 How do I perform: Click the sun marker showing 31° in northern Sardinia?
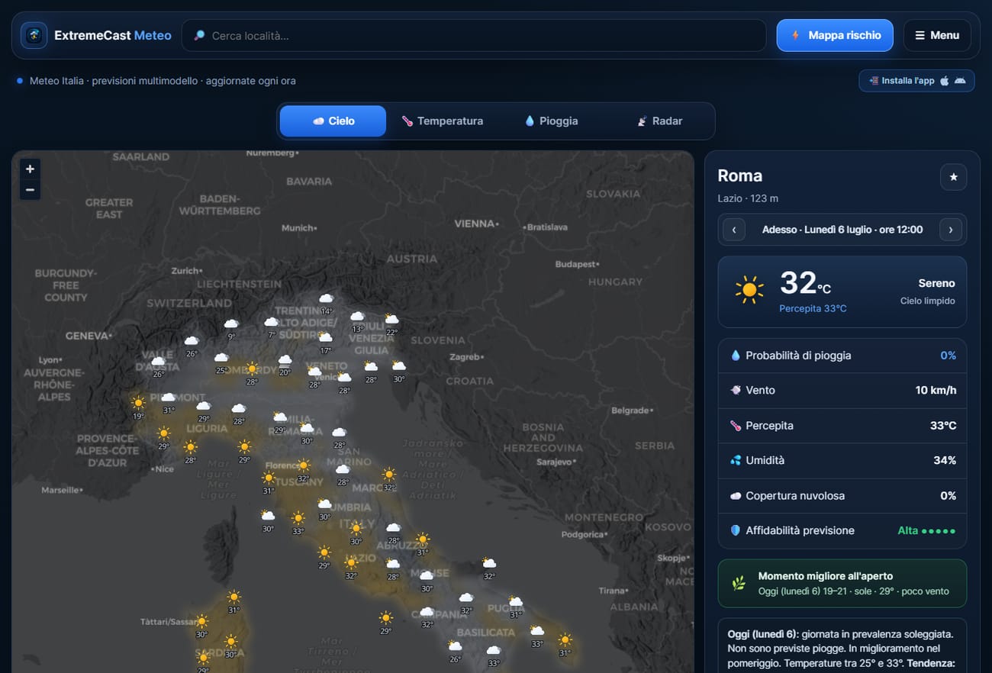pyautogui.click(x=234, y=601)
